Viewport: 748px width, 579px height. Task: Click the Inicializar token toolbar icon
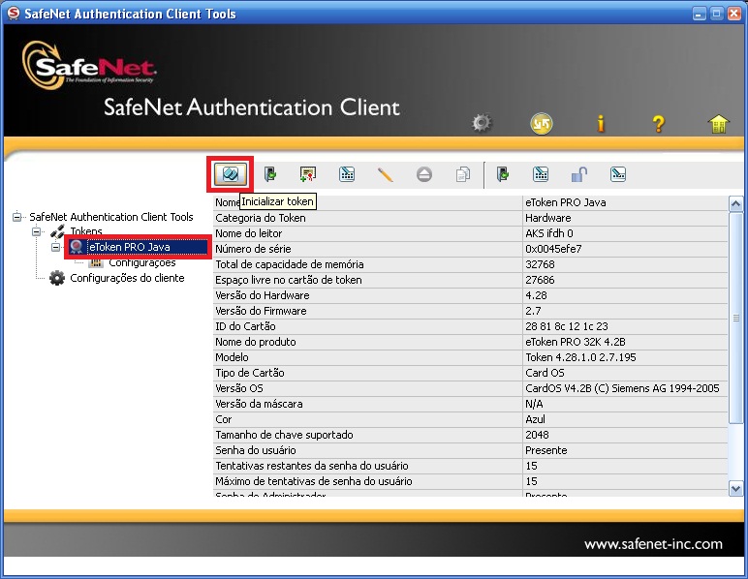coord(231,174)
